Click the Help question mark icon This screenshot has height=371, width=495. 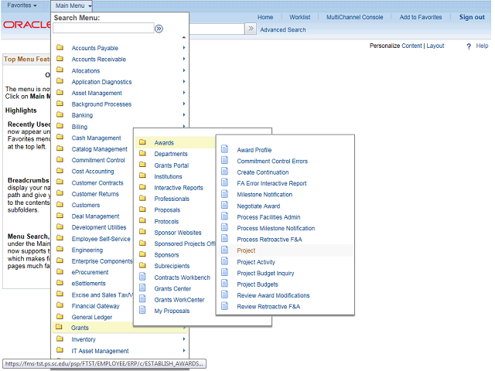(x=469, y=46)
